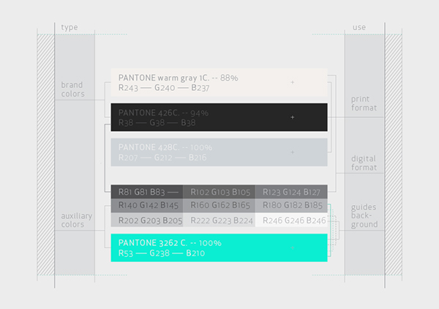Image resolution: width=439 pixels, height=309 pixels.
Task: Choose the R202 G203 B205 swatch
Action: [147, 220]
